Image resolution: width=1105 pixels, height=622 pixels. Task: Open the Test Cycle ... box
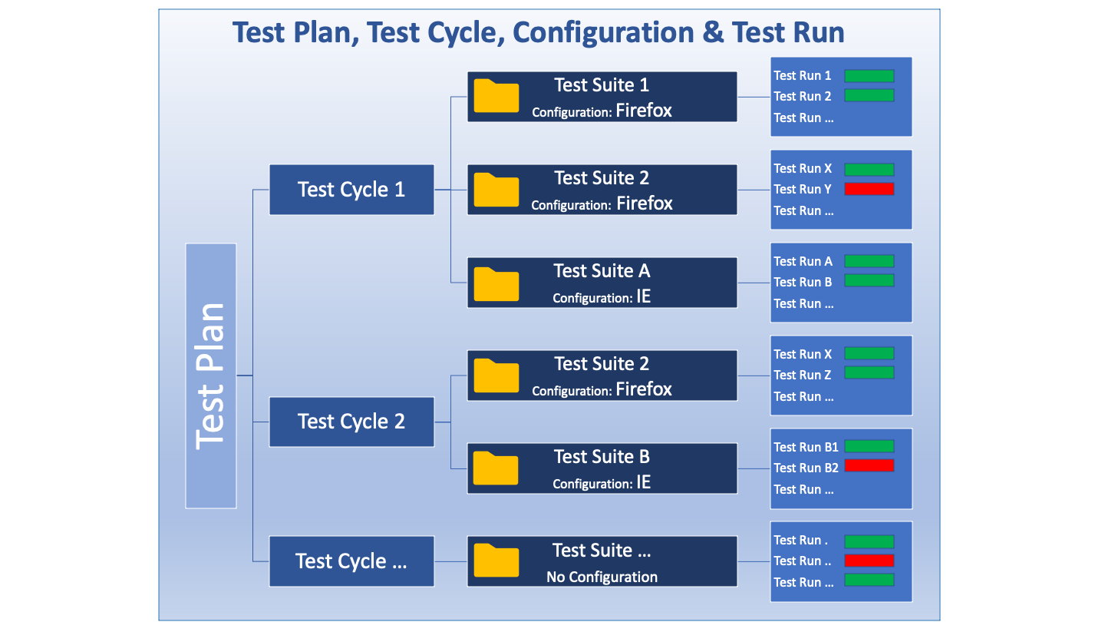pos(351,561)
